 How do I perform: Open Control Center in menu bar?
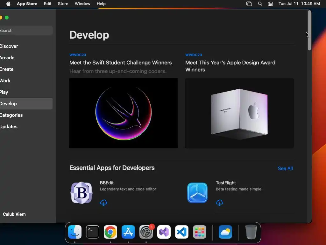(271, 4)
